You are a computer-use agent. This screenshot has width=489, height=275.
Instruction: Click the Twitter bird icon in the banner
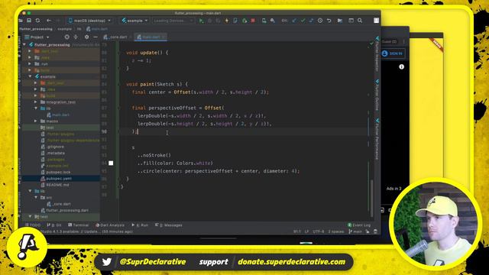107,262
